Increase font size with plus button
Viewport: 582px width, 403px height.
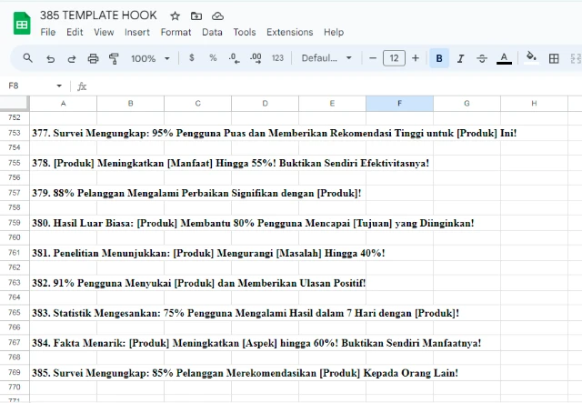416,58
